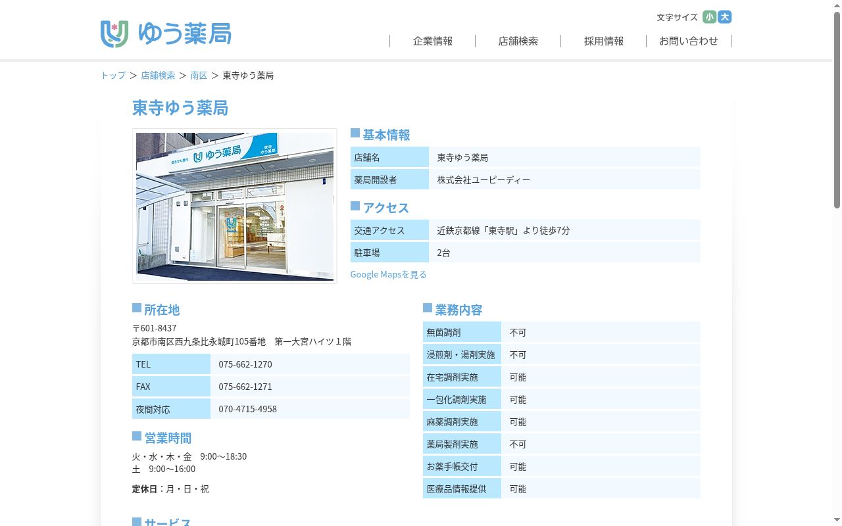Open the お問い合わせ menu

[689, 41]
